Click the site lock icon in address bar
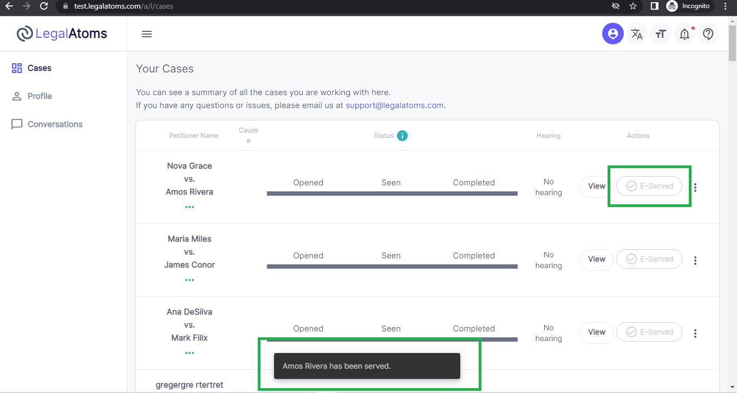The image size is (737, 393). 65,6
